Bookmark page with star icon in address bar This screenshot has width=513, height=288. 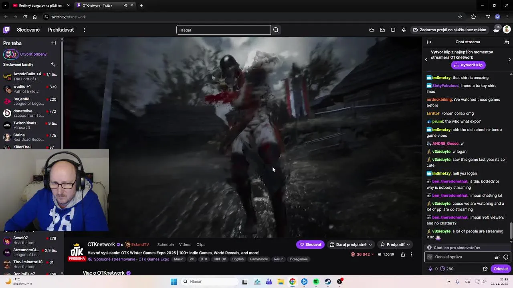click(460, 17)
